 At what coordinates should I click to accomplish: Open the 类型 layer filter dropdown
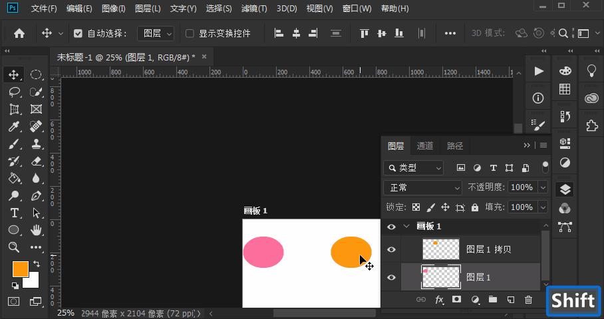[x=413, y=167]
